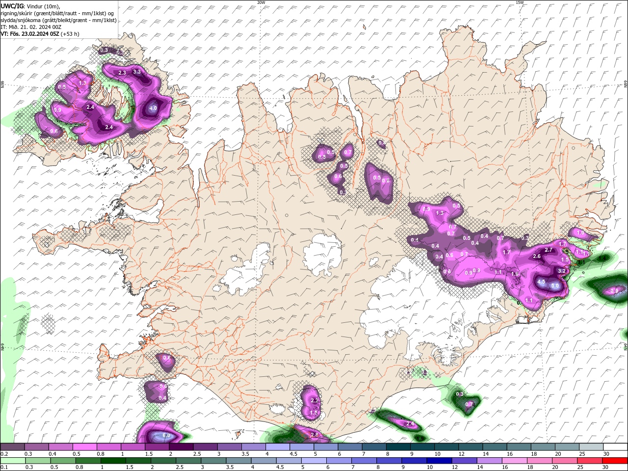
Task: Select the dark teal snow swatch starting at 8
Action: click(x=398, y=447)
